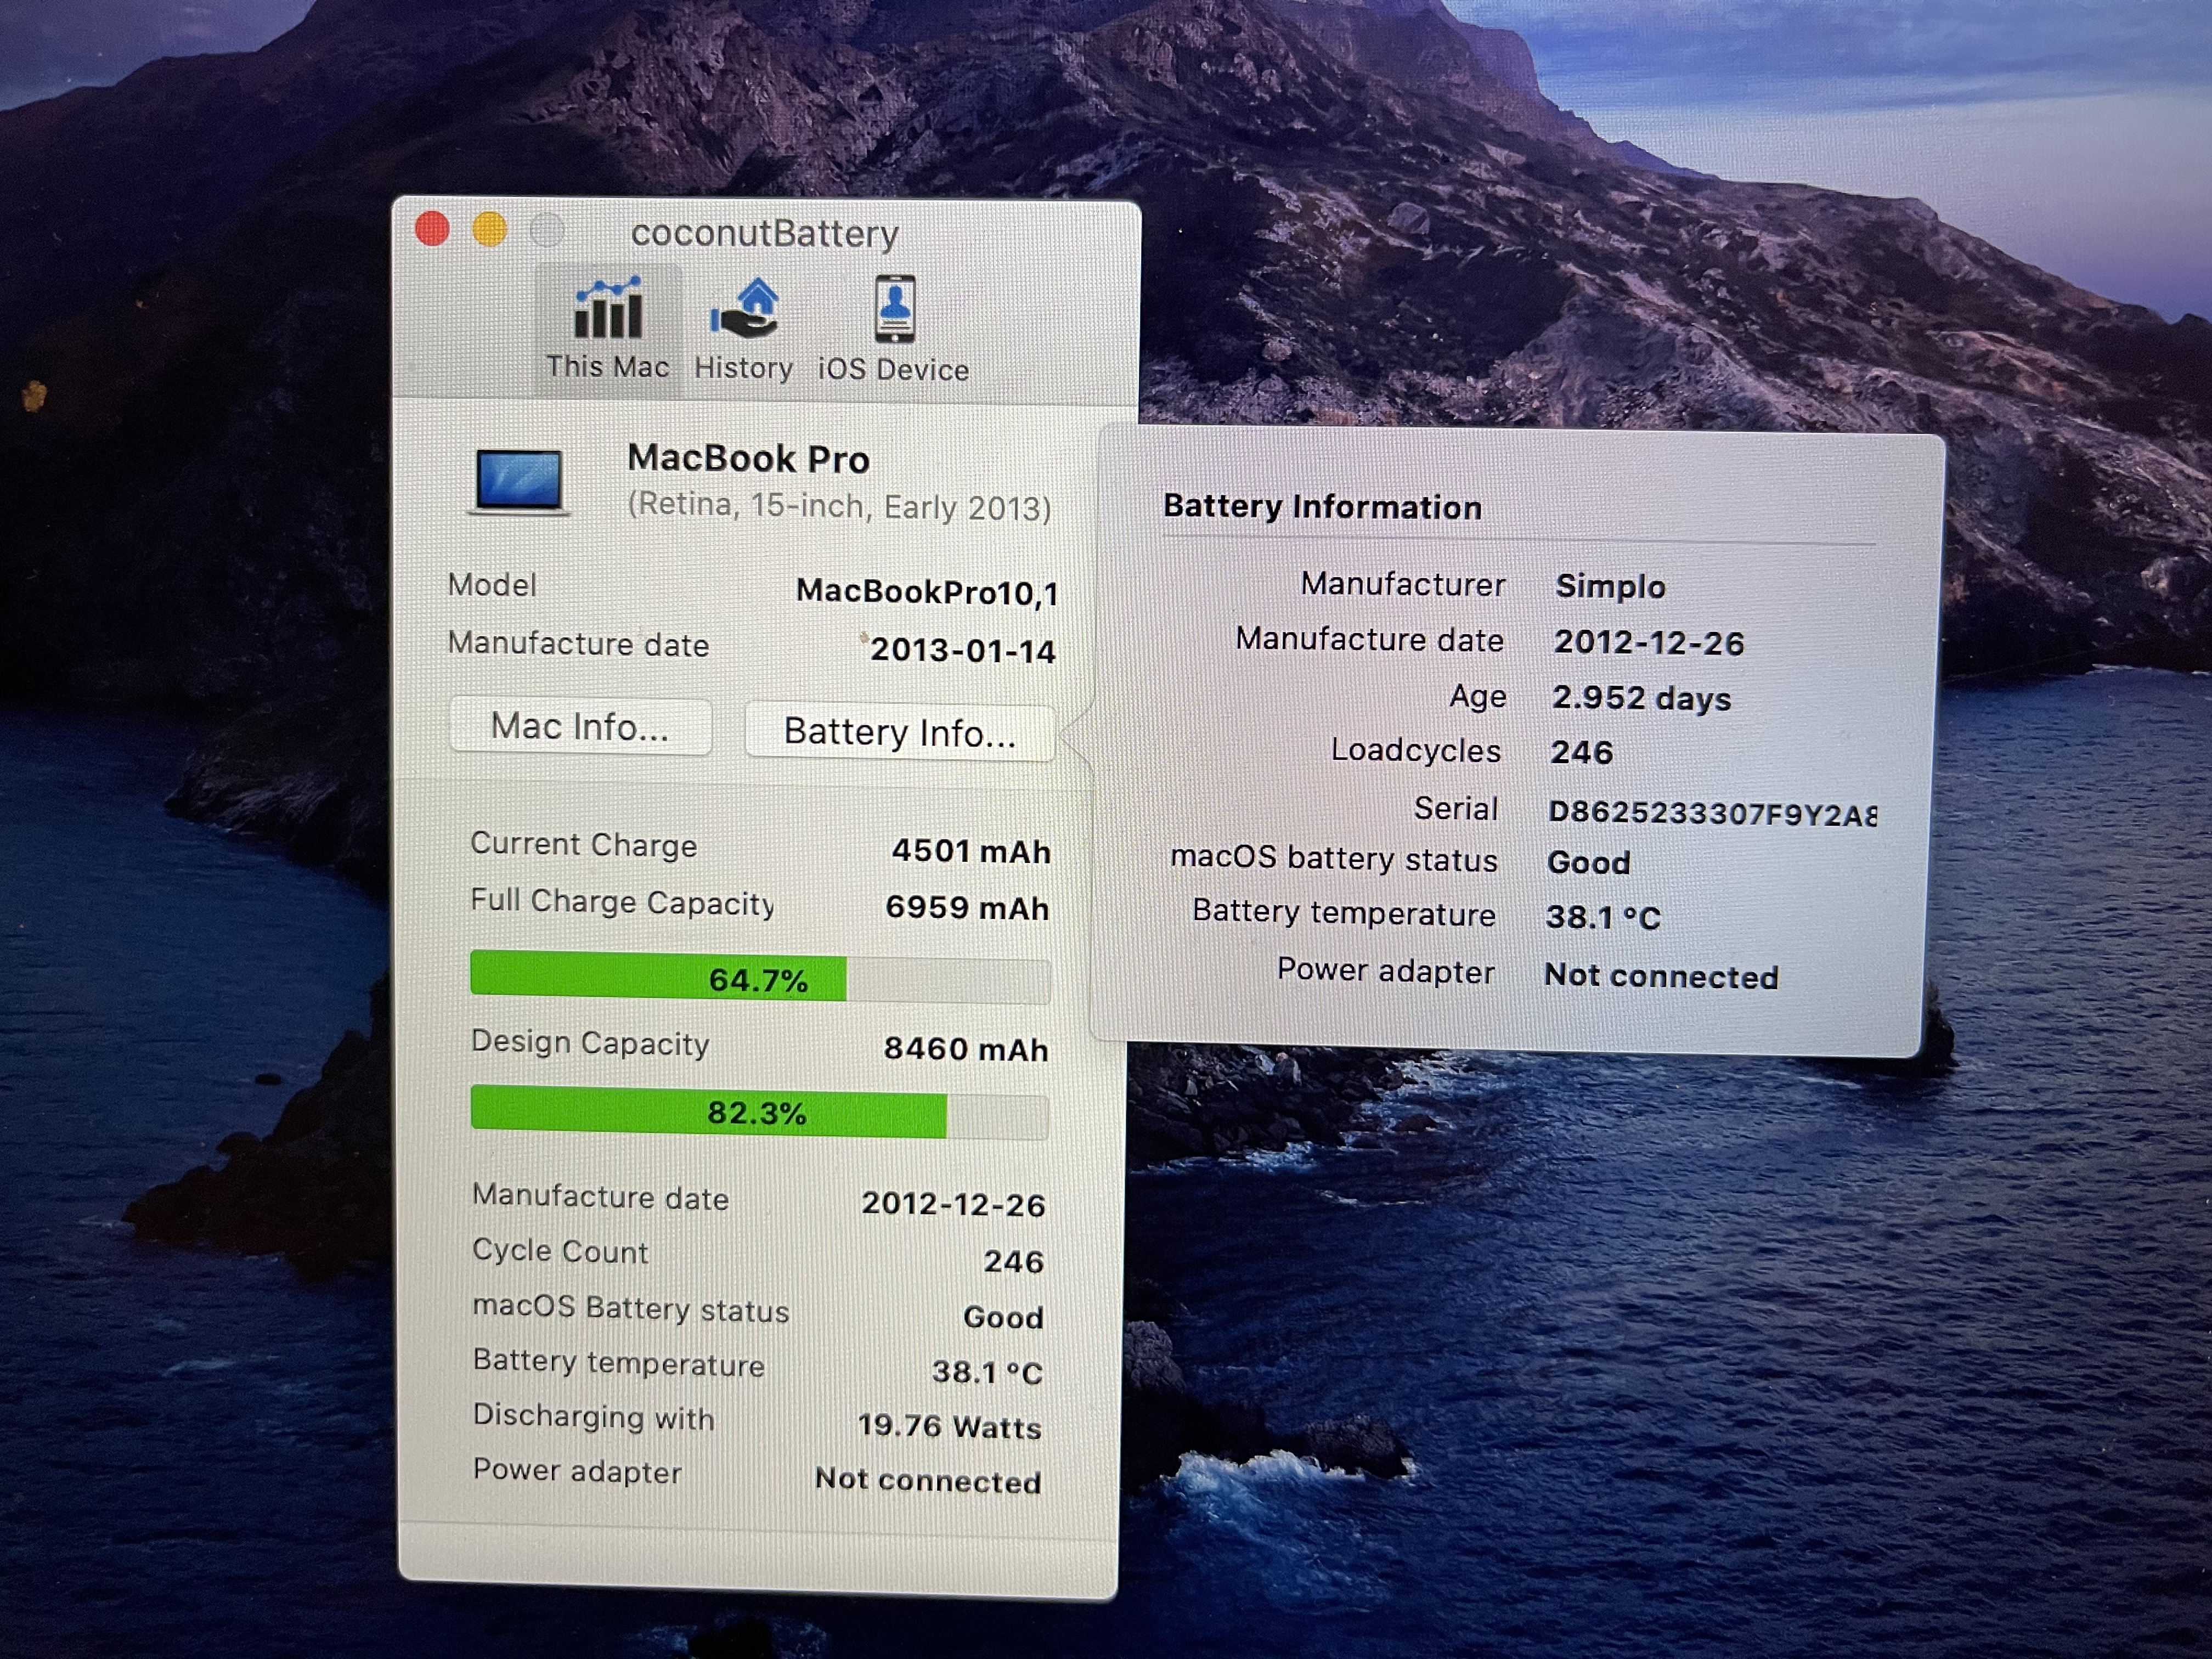
Task: Click the 'Full Charge Capacity' label
Action: click(622, 902)
